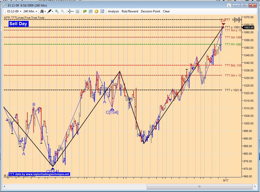Viewport: 260px width, 192px height.
Task: Close the chart window
Action: pyautogui.click(x=252, y=6)
